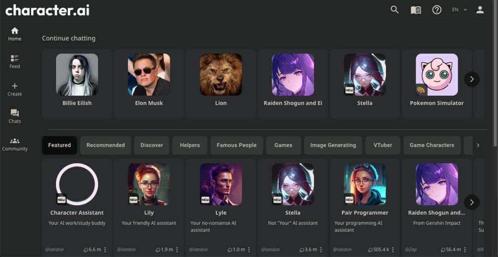Viewport: 498px width, 257px height.
Task: Click the character.ai logo
Action: pos(47,10)
